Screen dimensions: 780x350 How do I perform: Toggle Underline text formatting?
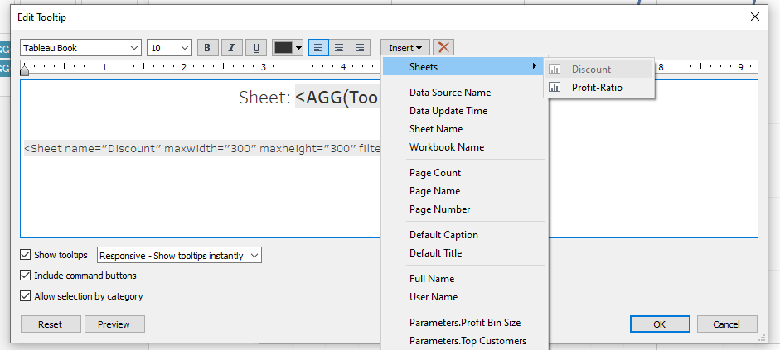(x=255, y=48)
